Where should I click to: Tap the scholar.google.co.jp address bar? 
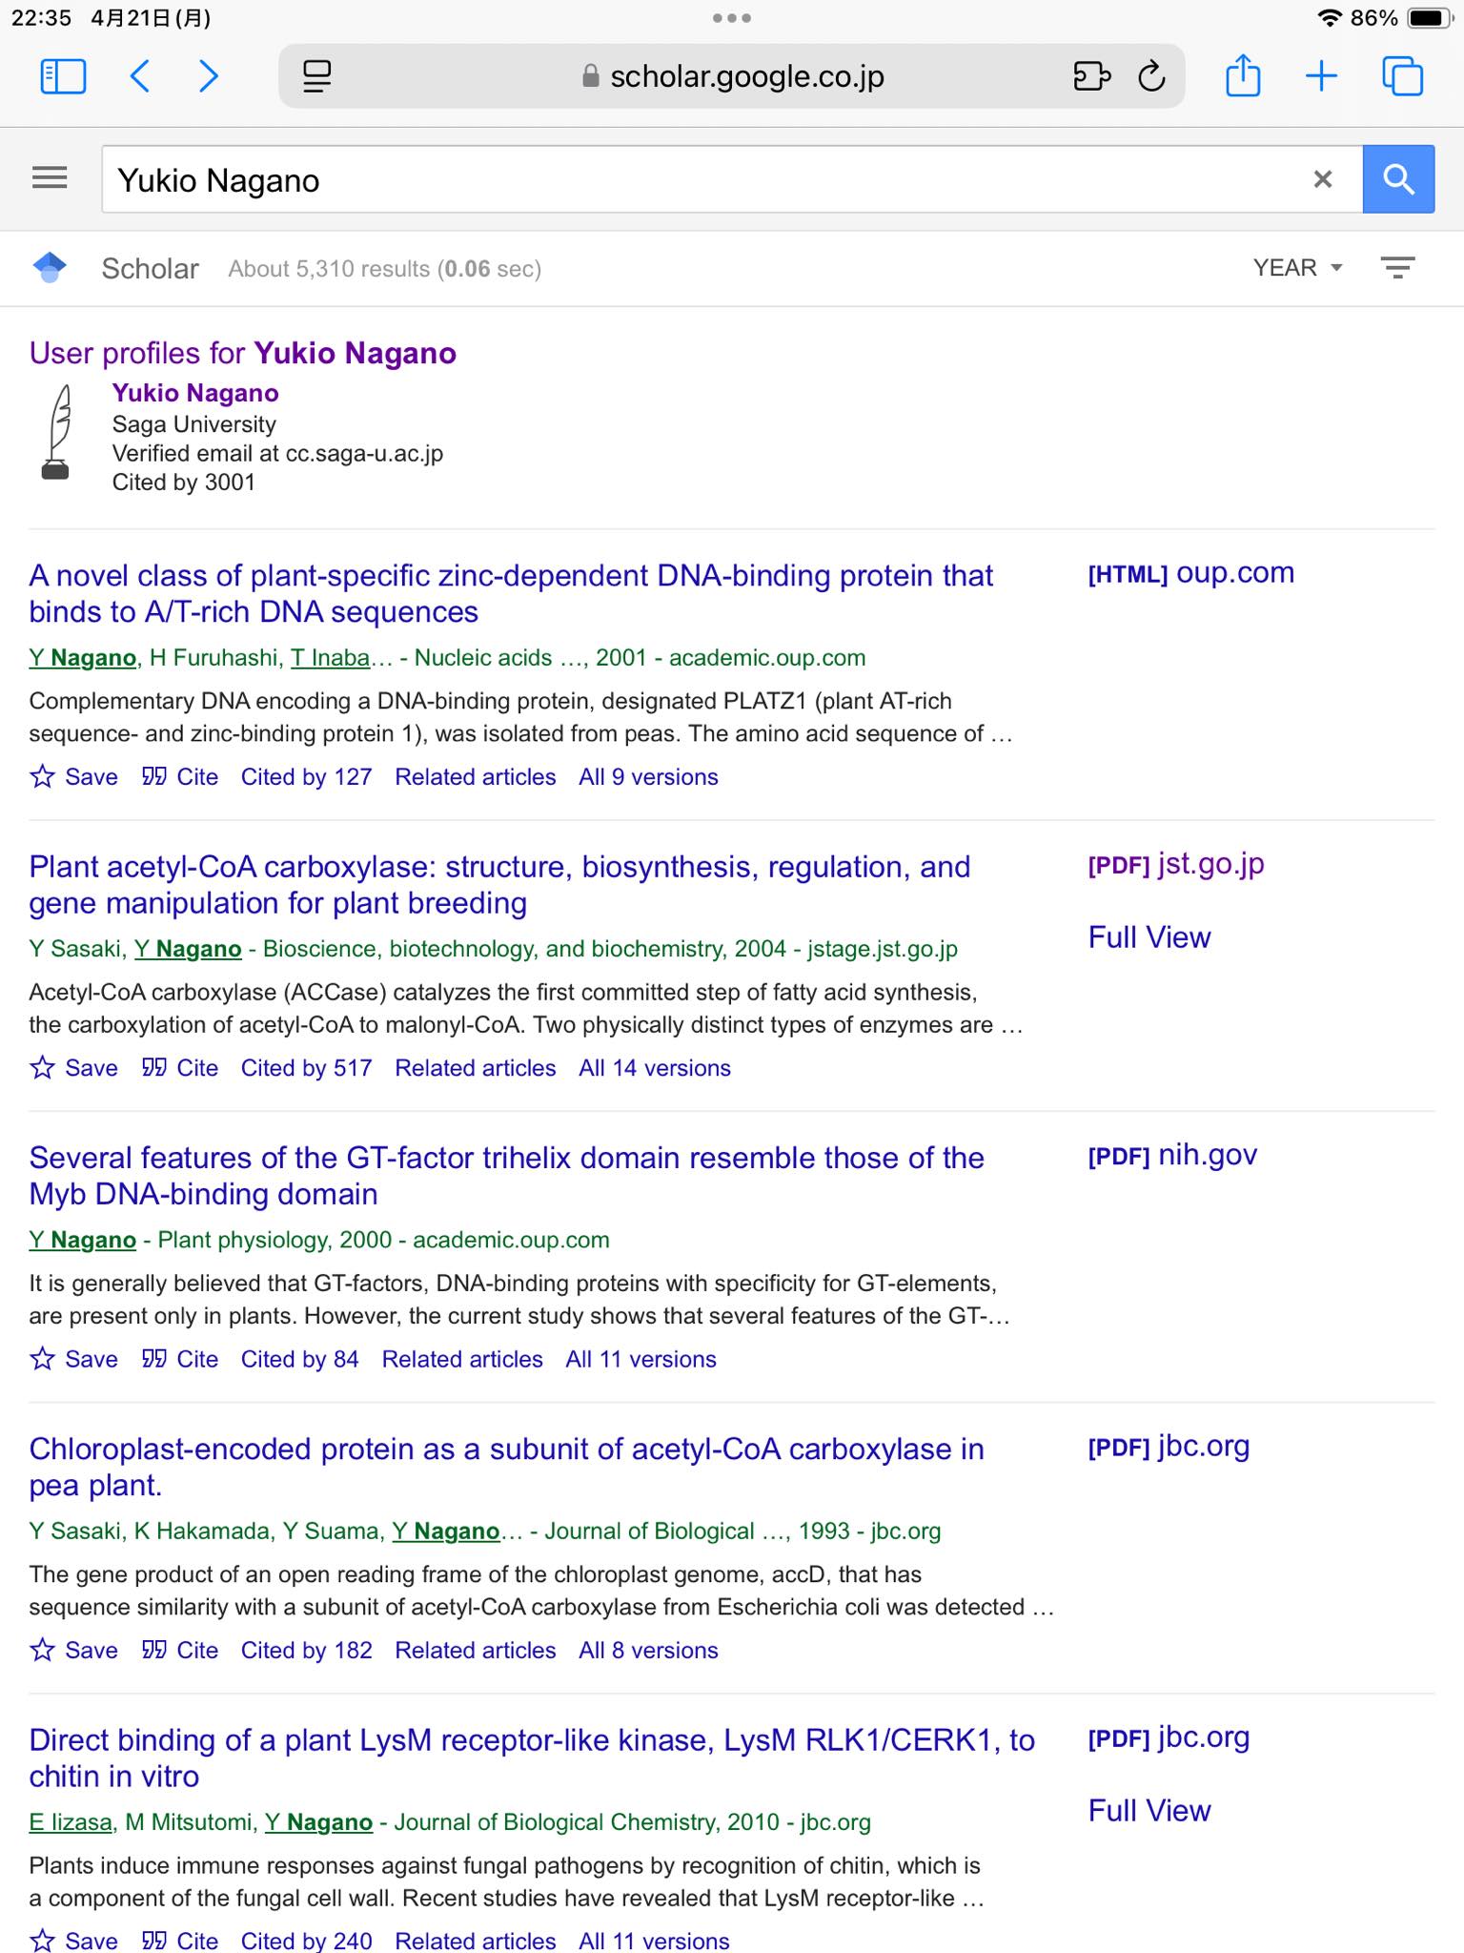[x=732, y=76]
